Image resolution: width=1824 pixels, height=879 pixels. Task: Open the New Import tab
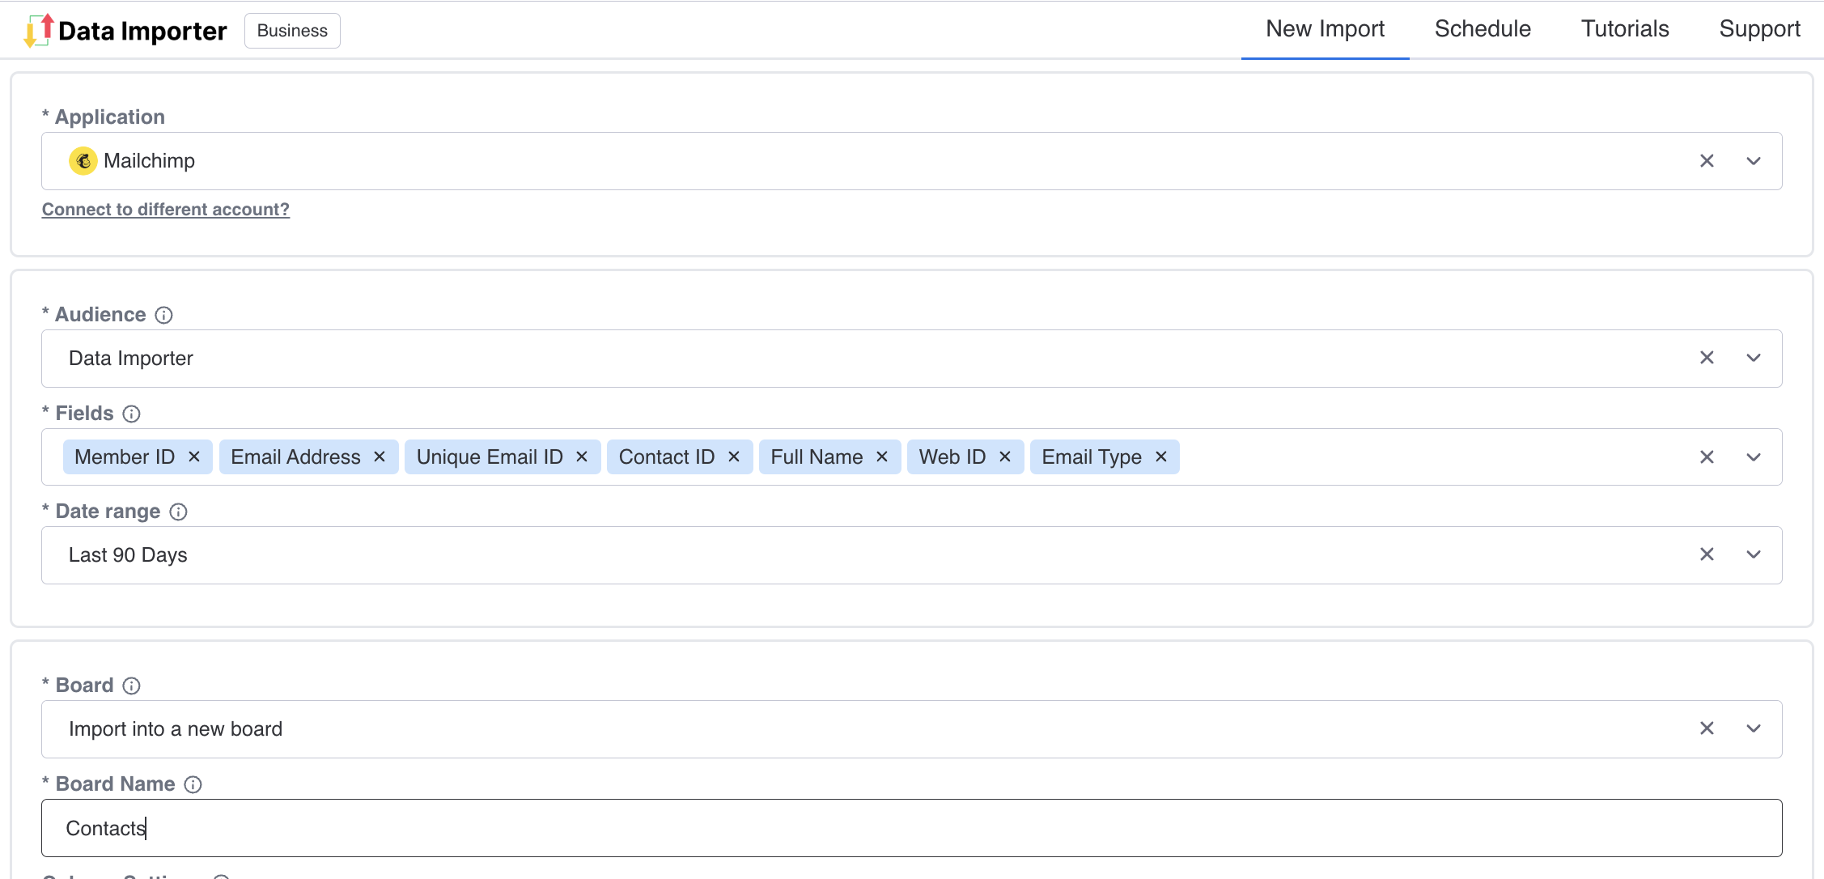(1326, 29)
